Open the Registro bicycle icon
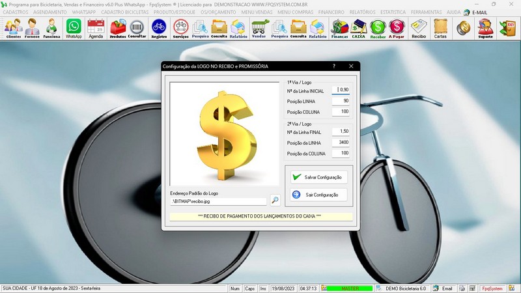Image resolution: width=521 pixels, height=293 pixels. pos(159,29)
